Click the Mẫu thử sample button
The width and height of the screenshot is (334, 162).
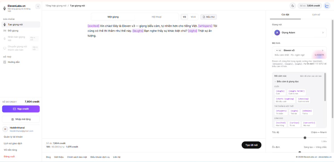pyautogui.click(x=209, y=17)
